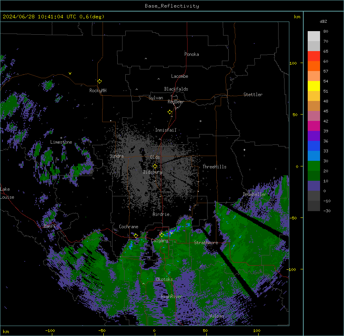Click the Airdrie city label

coord(161,214)
